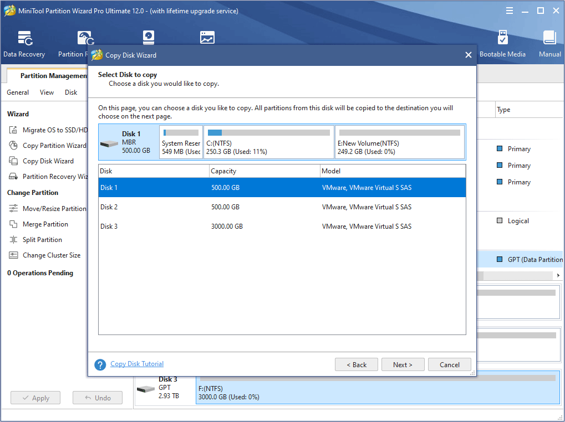Viewport: 565px width, 422px height.
Task: Select Disk 3 row in disk list
Action: click(x=282, y=227)
